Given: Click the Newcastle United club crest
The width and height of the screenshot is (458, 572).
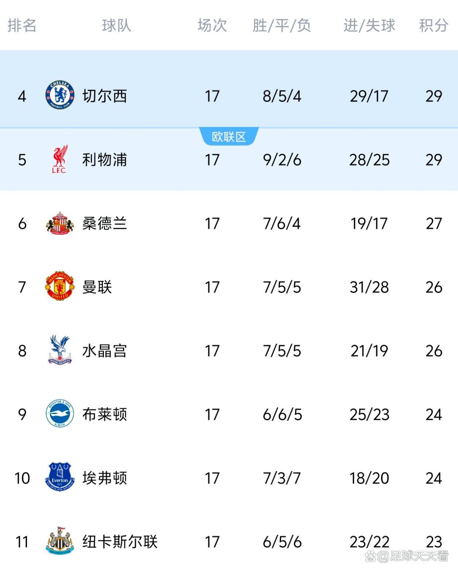Looking at the screenshot, I should (59, 541).
